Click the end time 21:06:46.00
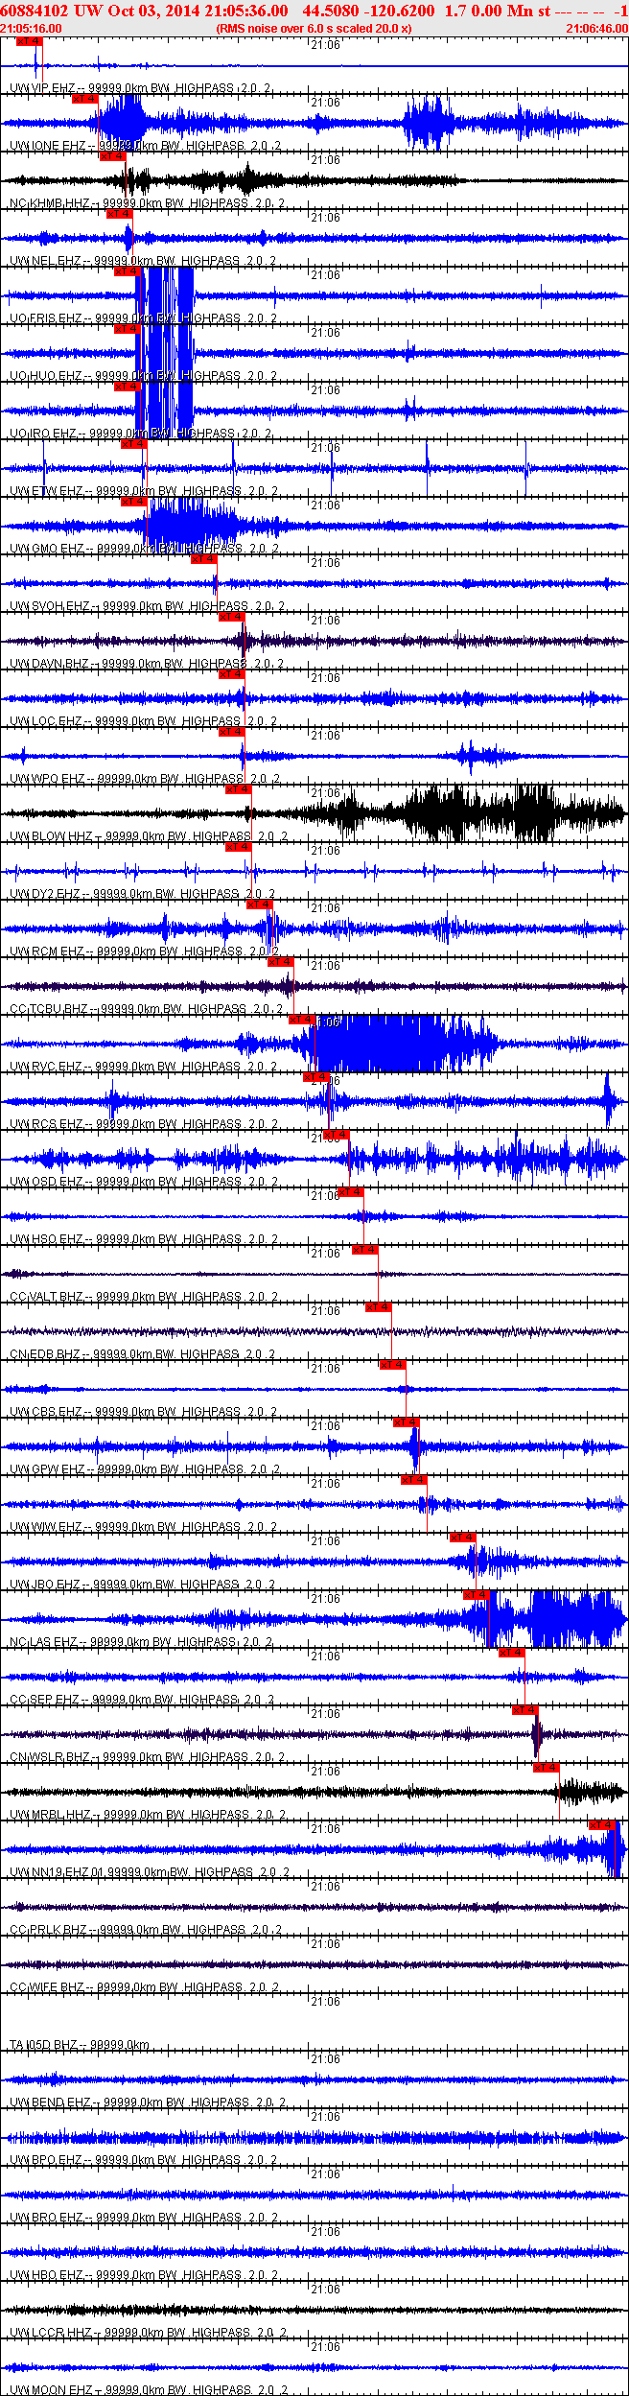 [x=596, y=29]
